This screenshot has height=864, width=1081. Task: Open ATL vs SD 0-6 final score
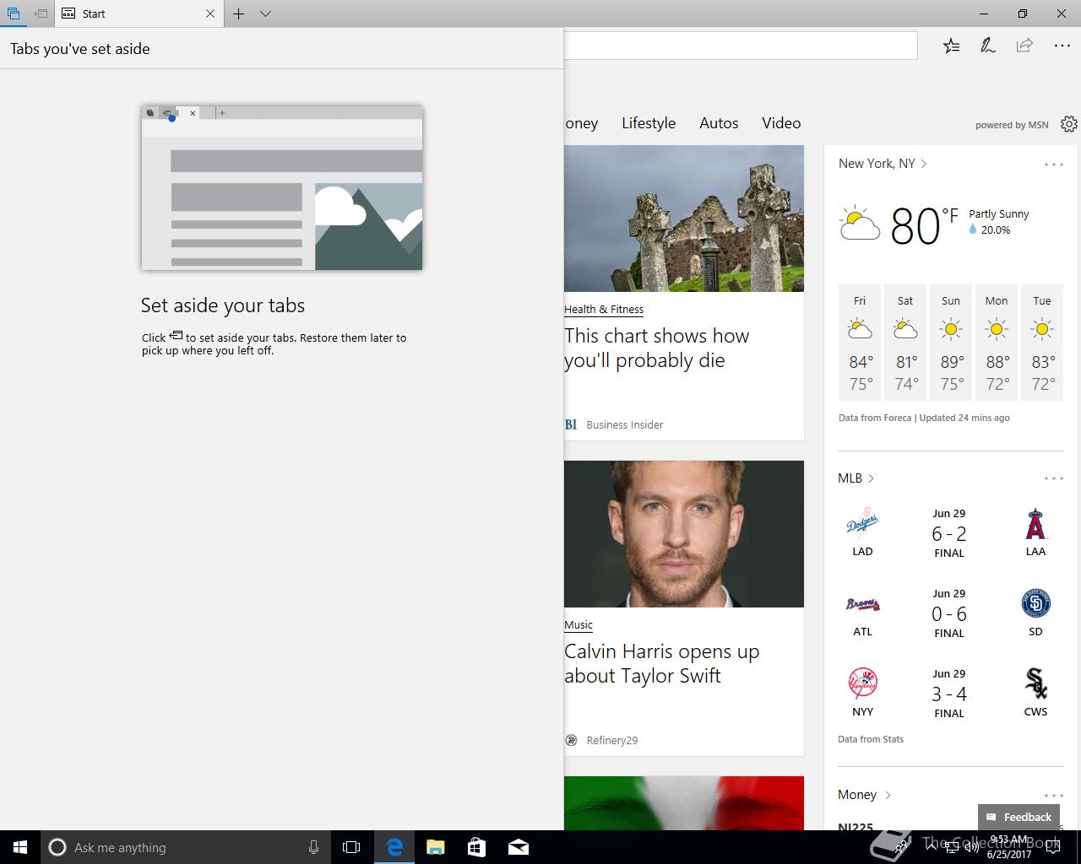pyautogui.click(x=949, y=613)
